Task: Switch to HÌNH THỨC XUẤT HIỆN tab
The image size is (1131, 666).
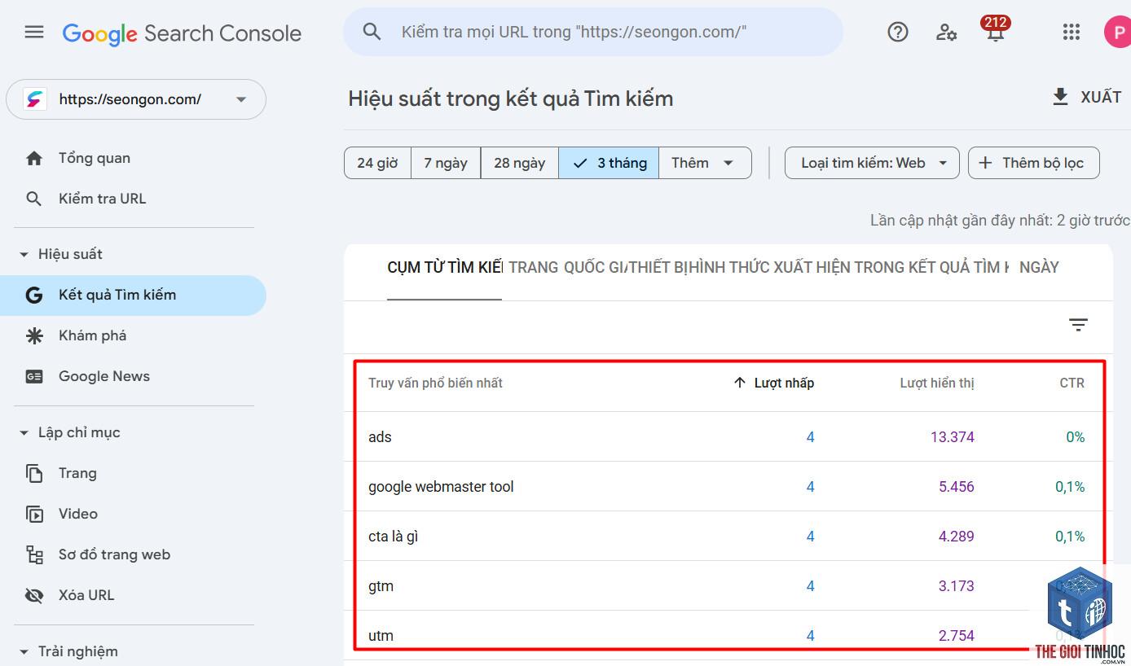Action: pos(849,267)
